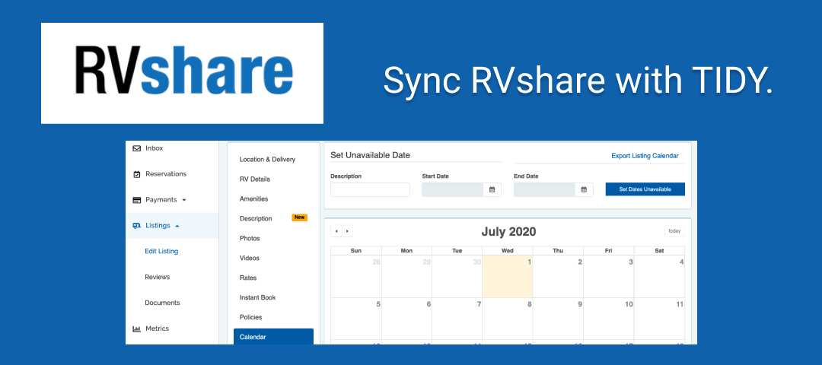Click the Payments card icon

137,199
